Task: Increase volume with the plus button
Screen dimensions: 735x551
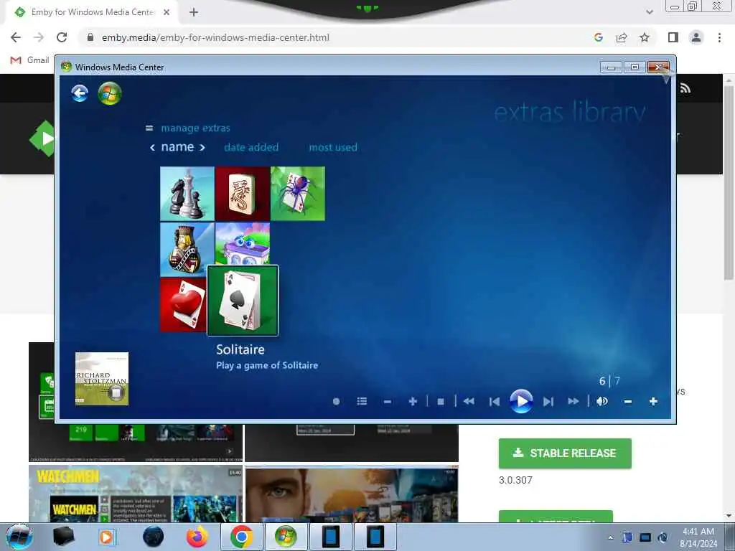Action: click(653, 402)
